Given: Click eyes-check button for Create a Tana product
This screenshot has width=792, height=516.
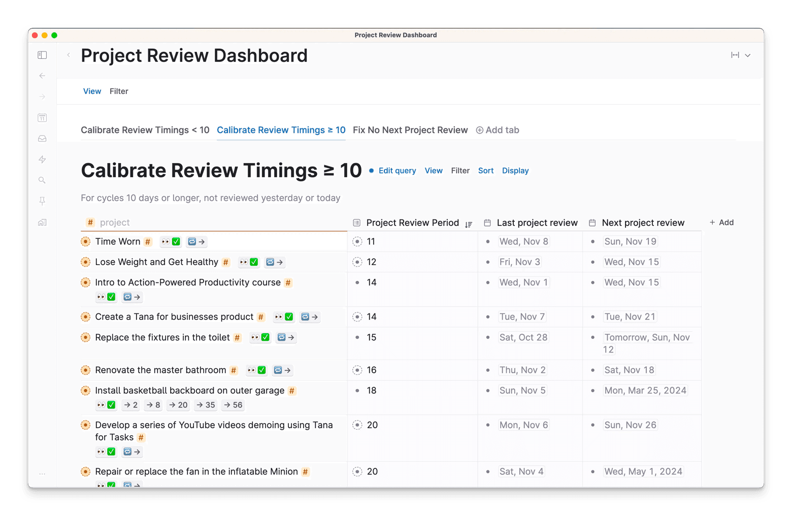Looking at the screenshot, I should click(284, 317).
